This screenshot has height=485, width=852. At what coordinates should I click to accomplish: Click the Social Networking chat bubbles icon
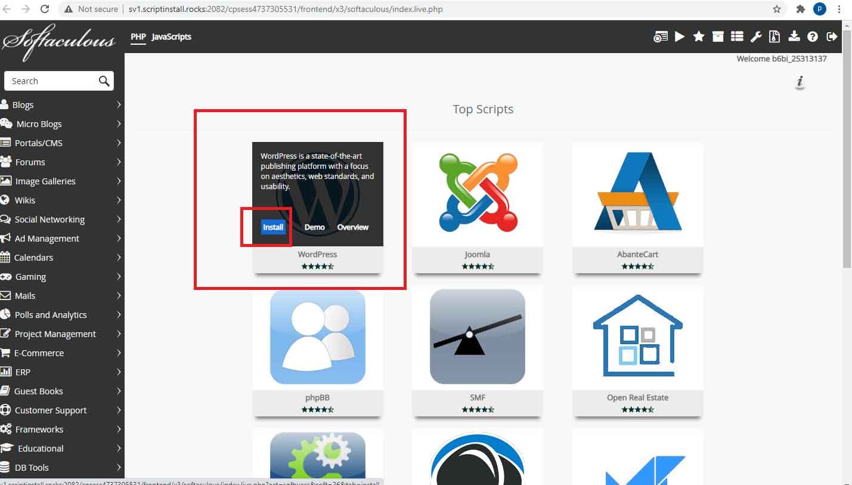click(x=6, y=219)
